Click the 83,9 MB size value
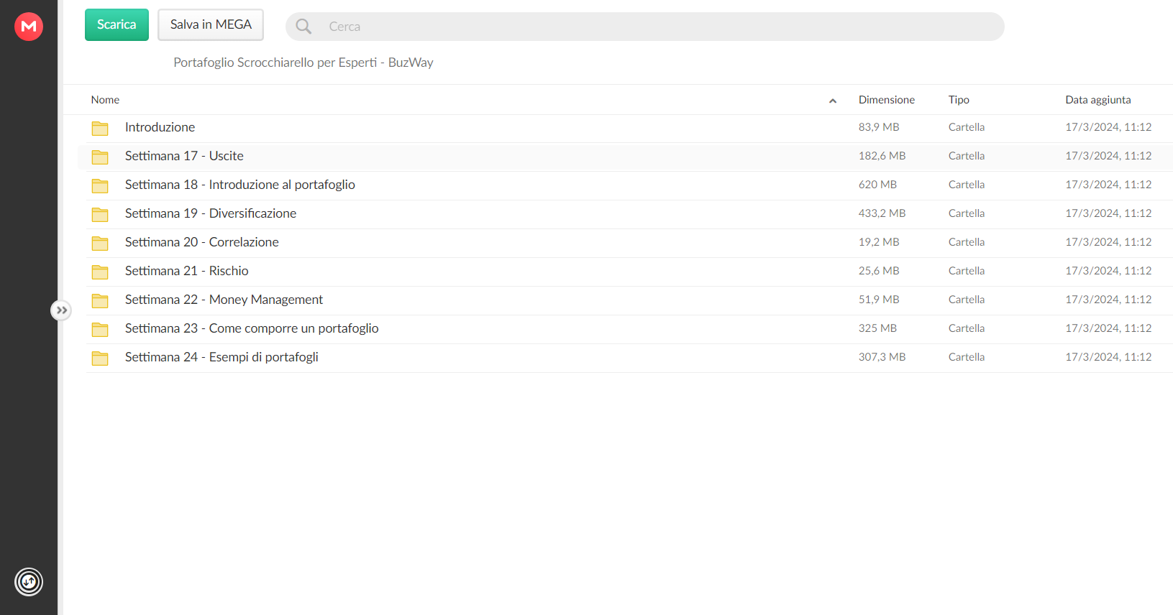 (x=879, y=127)
